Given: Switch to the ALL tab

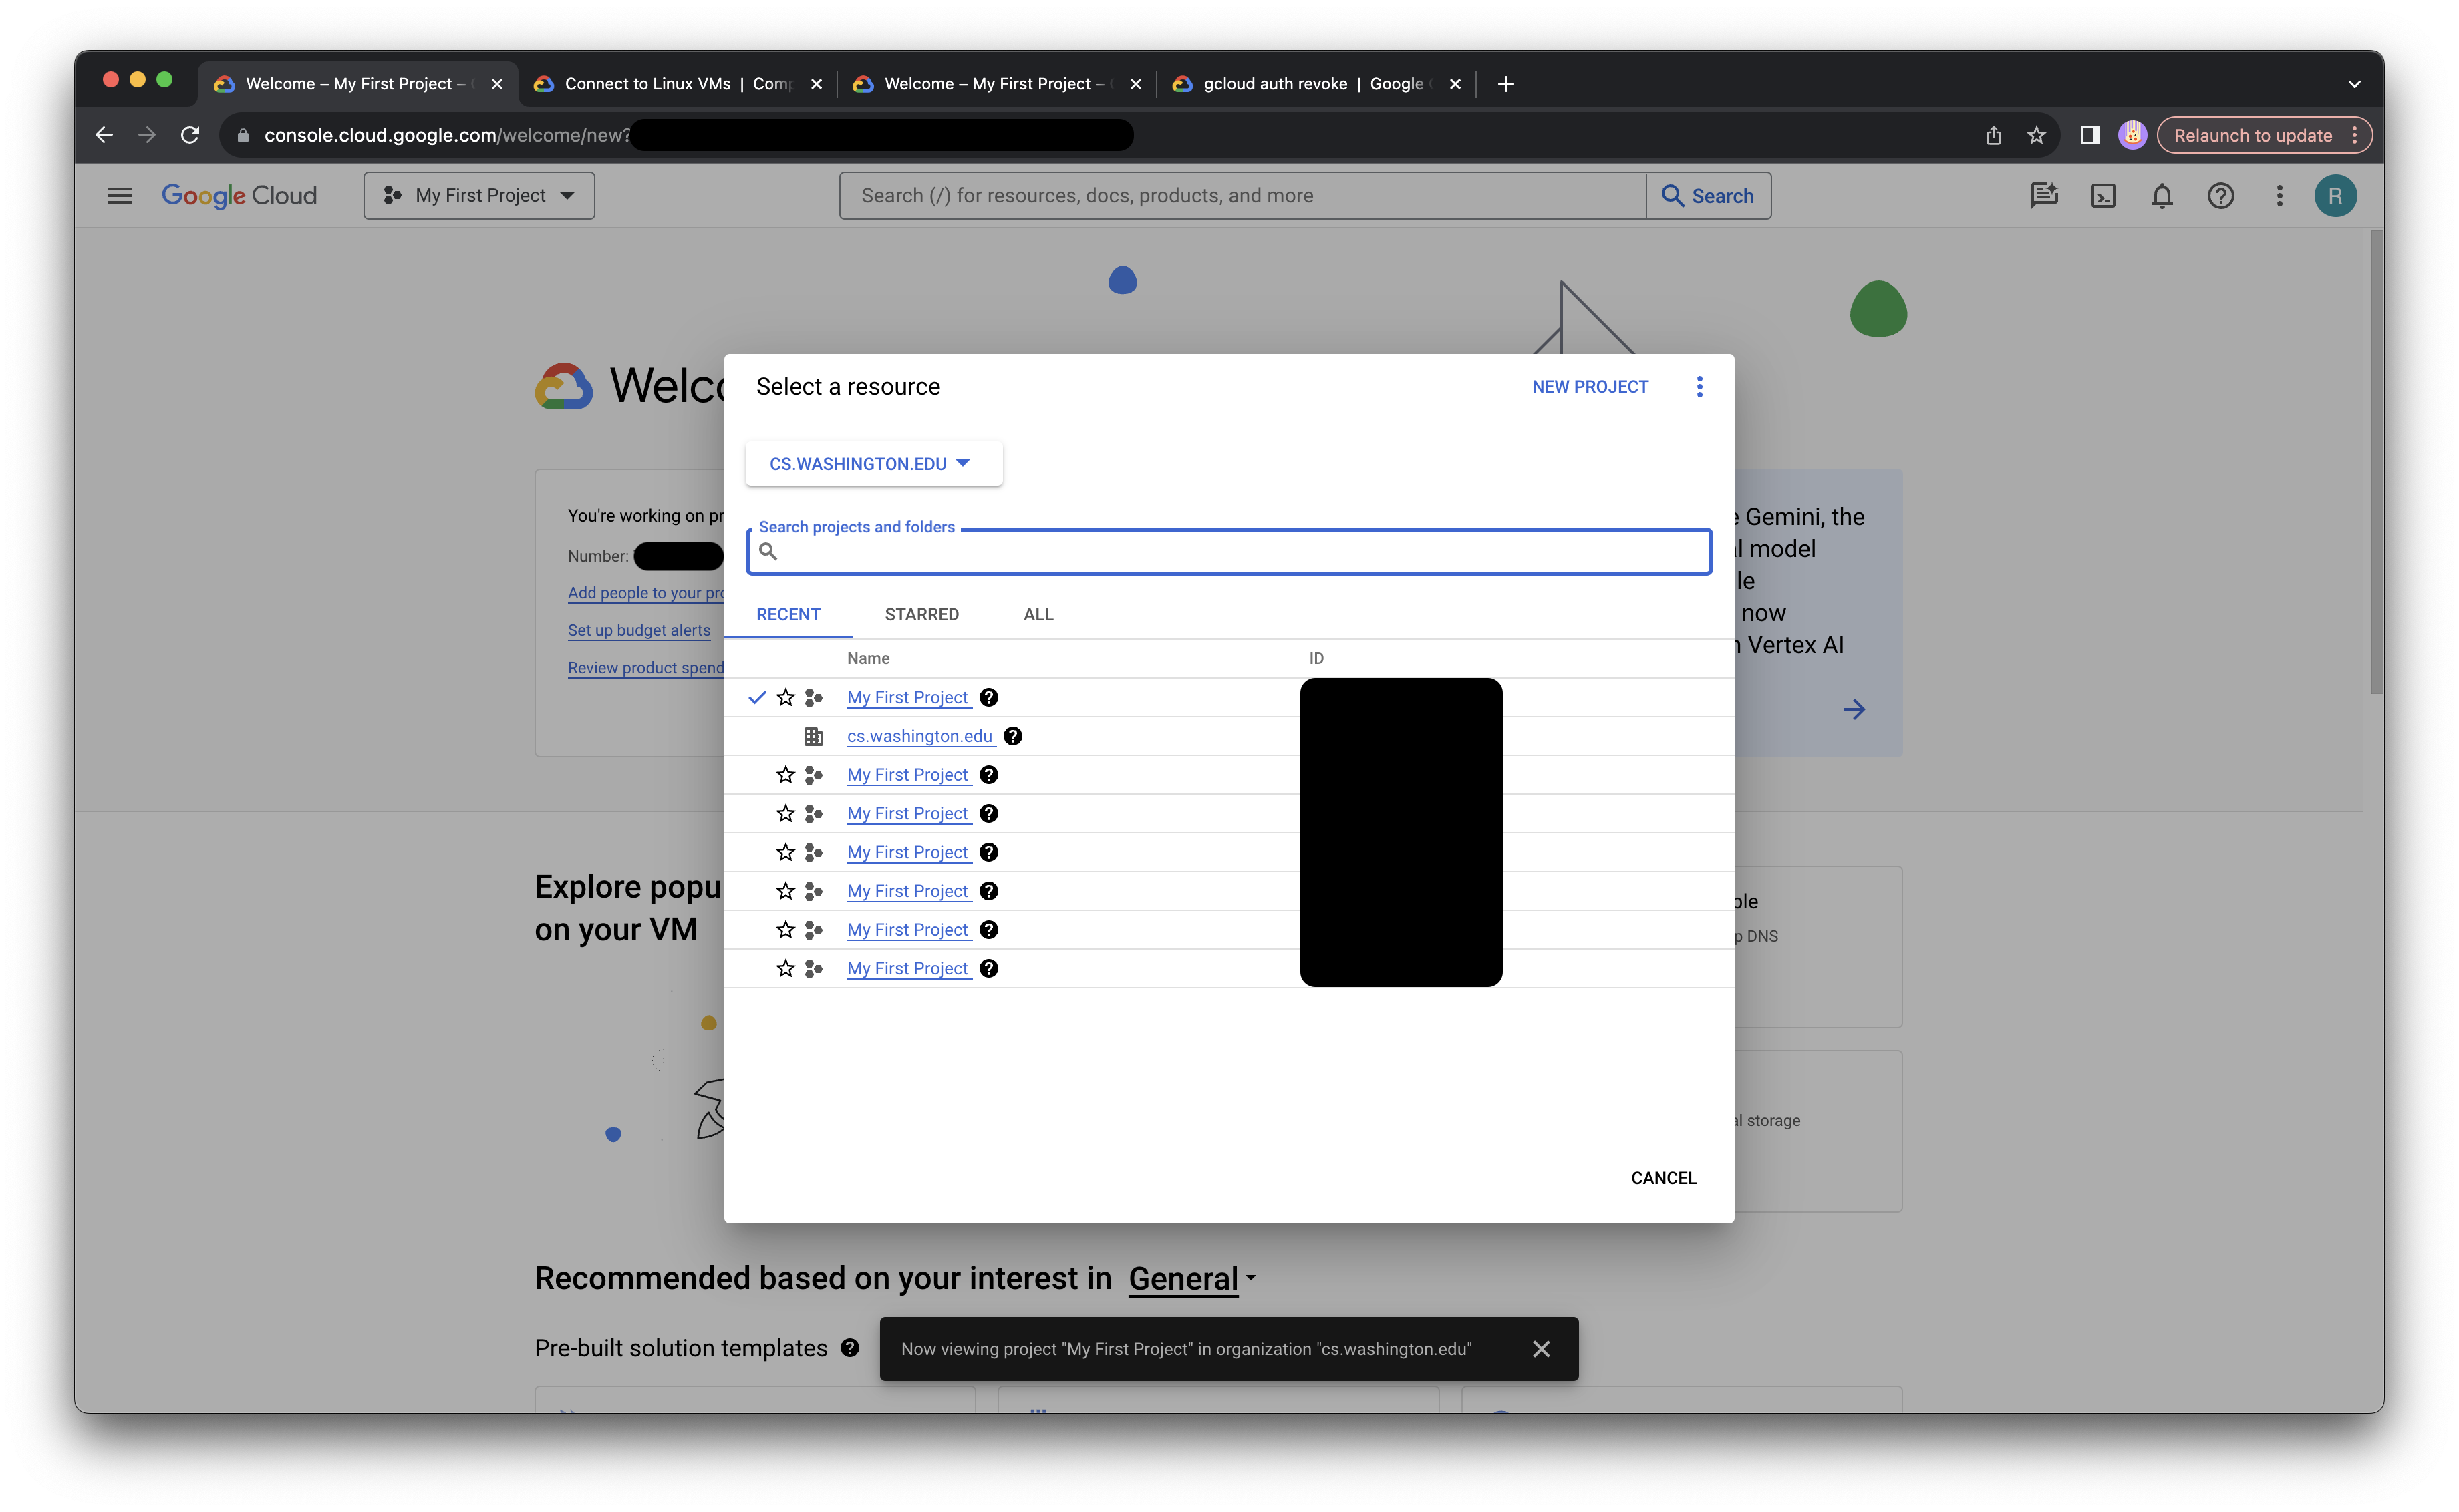Looking at the screenshot, I should tap(1038, 615).
